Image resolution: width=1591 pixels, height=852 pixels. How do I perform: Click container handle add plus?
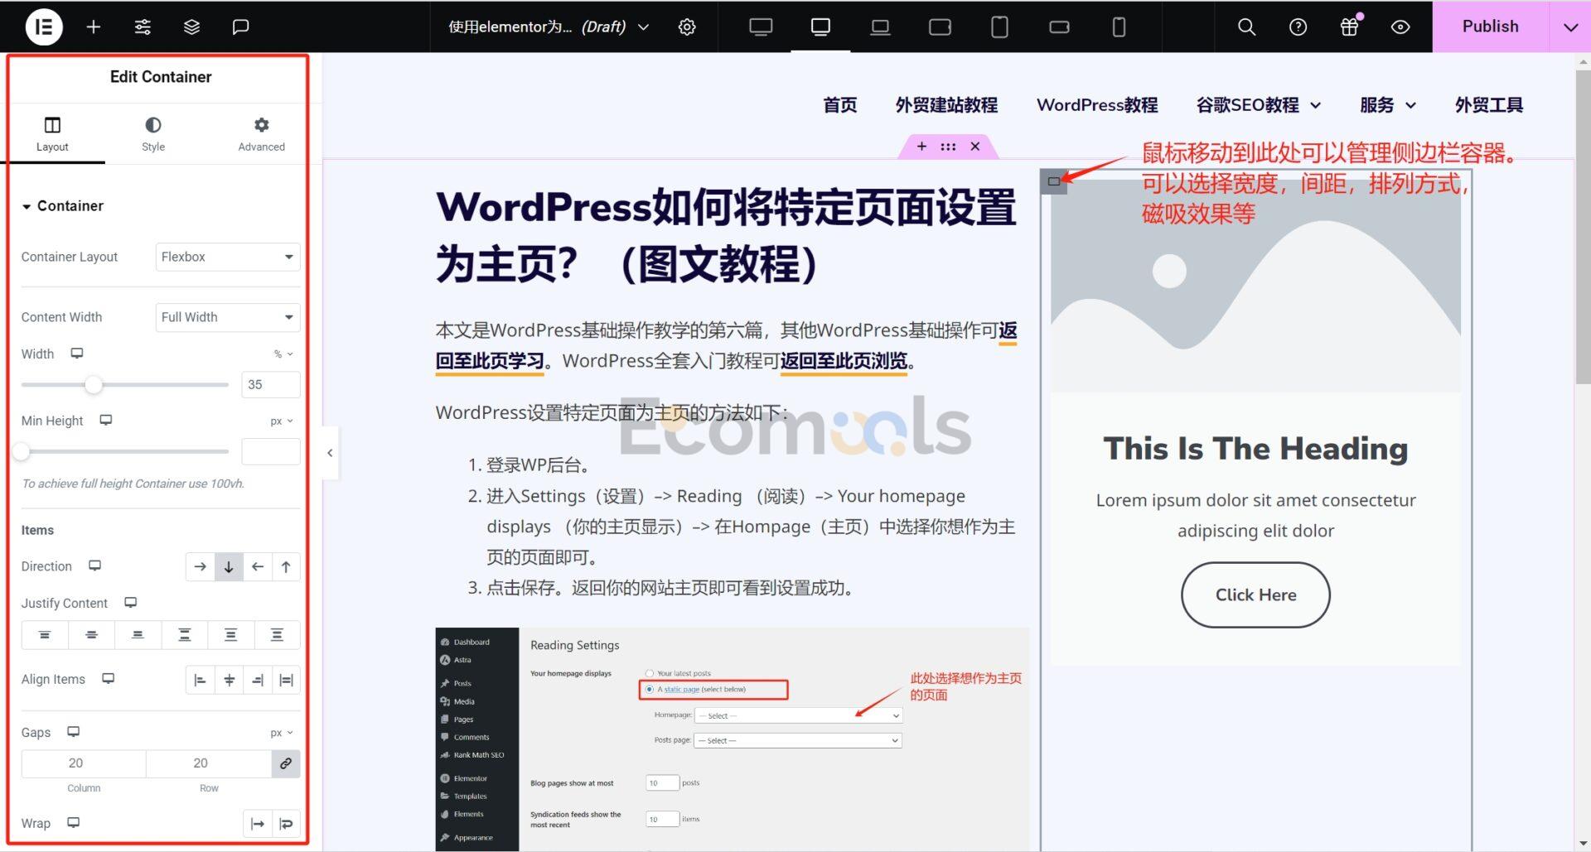click(921, 147)
